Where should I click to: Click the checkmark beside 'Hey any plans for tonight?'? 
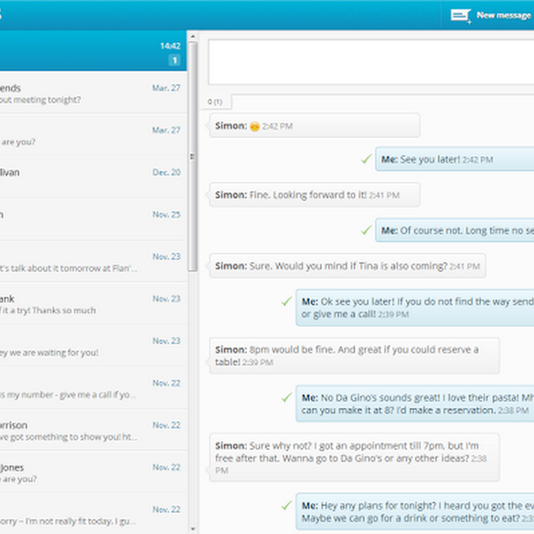[287, 506]
